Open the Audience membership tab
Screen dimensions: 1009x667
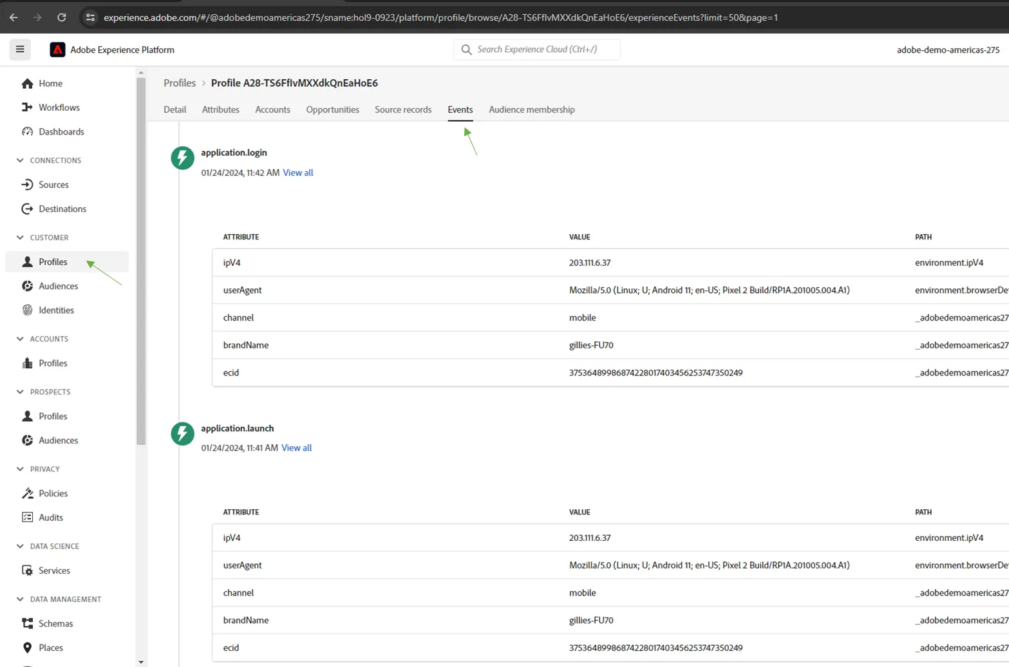click(x=531, y=110)
